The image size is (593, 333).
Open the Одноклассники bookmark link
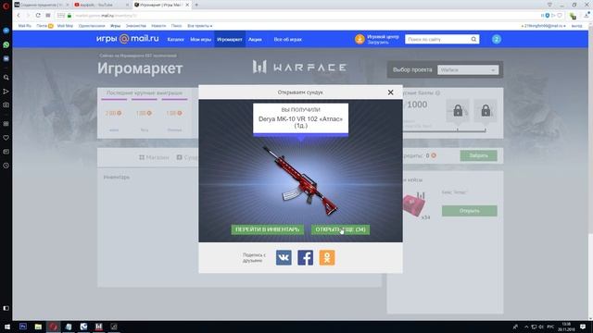[92, 26]
